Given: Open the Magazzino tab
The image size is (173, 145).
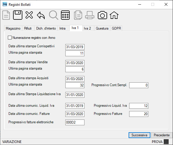Looking at the screenshot, I should pos(13,28).
